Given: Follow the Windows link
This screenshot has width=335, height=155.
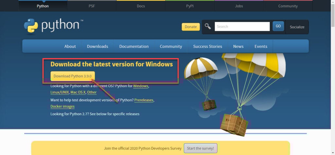Looking at the screenshot, I should pyautogui.click(x=141, y=86).
